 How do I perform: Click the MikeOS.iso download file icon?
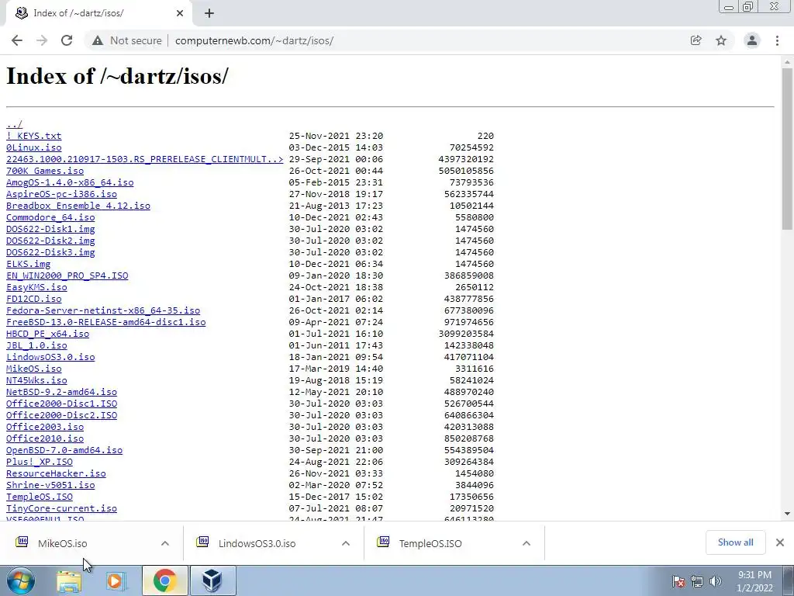[22, 542]
